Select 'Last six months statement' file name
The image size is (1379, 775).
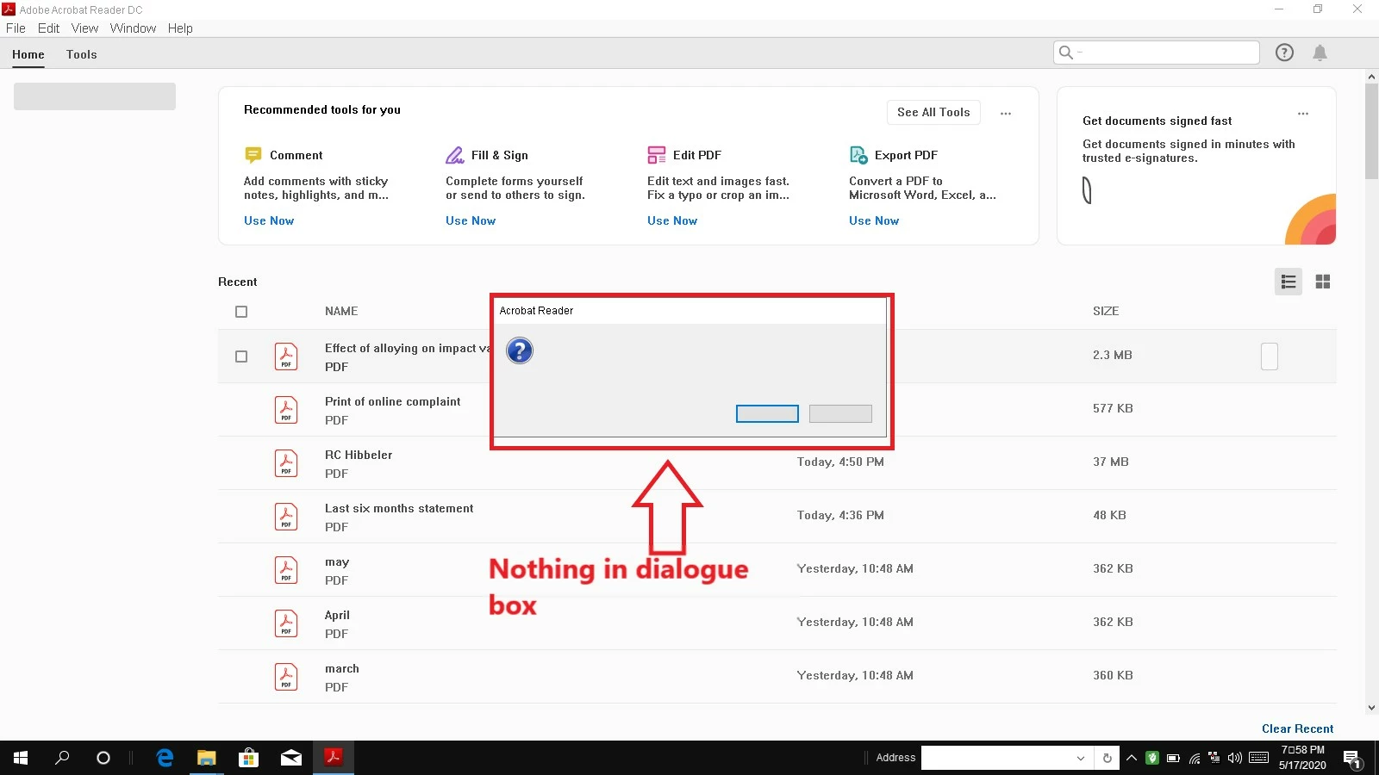click(399, 508)
